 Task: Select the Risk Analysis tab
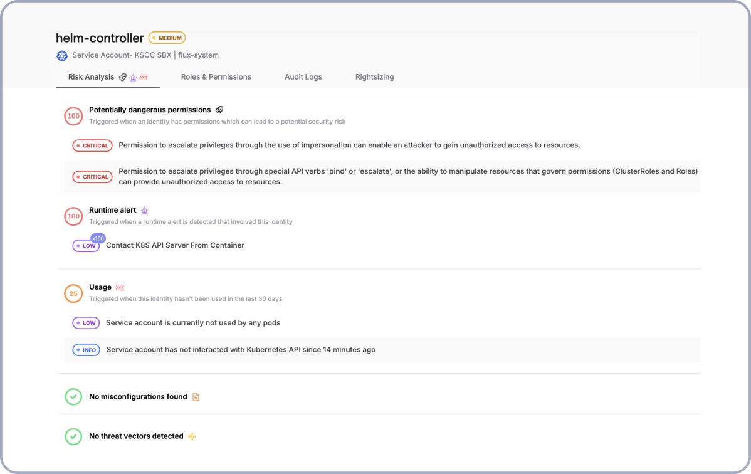tap(92, 77)
